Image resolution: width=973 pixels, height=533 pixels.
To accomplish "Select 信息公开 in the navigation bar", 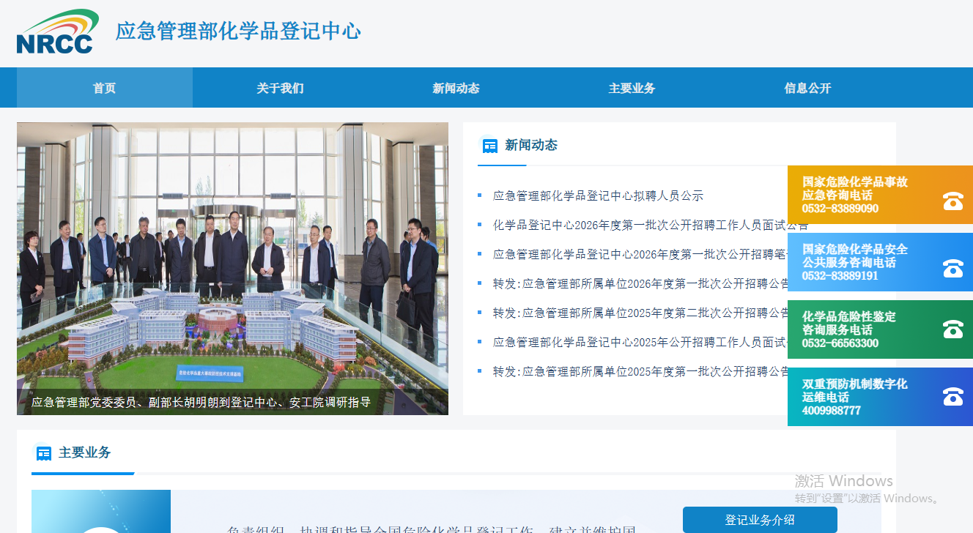I will (807, 88).
